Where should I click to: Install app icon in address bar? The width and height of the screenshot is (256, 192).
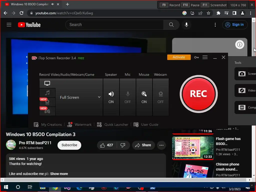(x=192, y=13)
